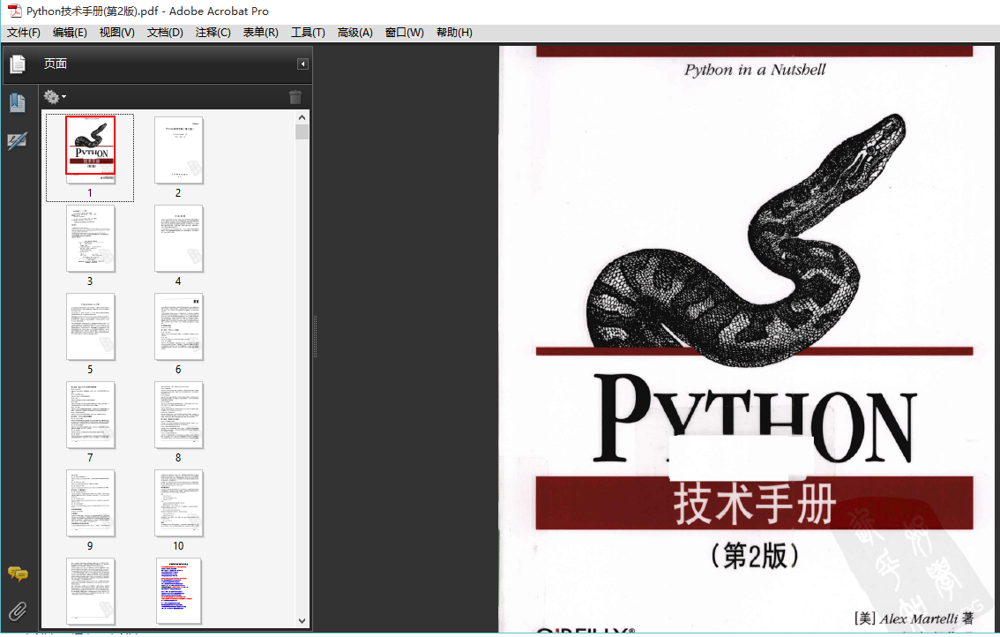Click the navigation pane splitter grip
The image size is (1000, 637).
click(315, 336)
